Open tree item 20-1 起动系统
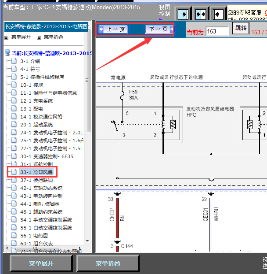Image resolution: width=267 pixels, height=274 pixels. click(36, 125)
